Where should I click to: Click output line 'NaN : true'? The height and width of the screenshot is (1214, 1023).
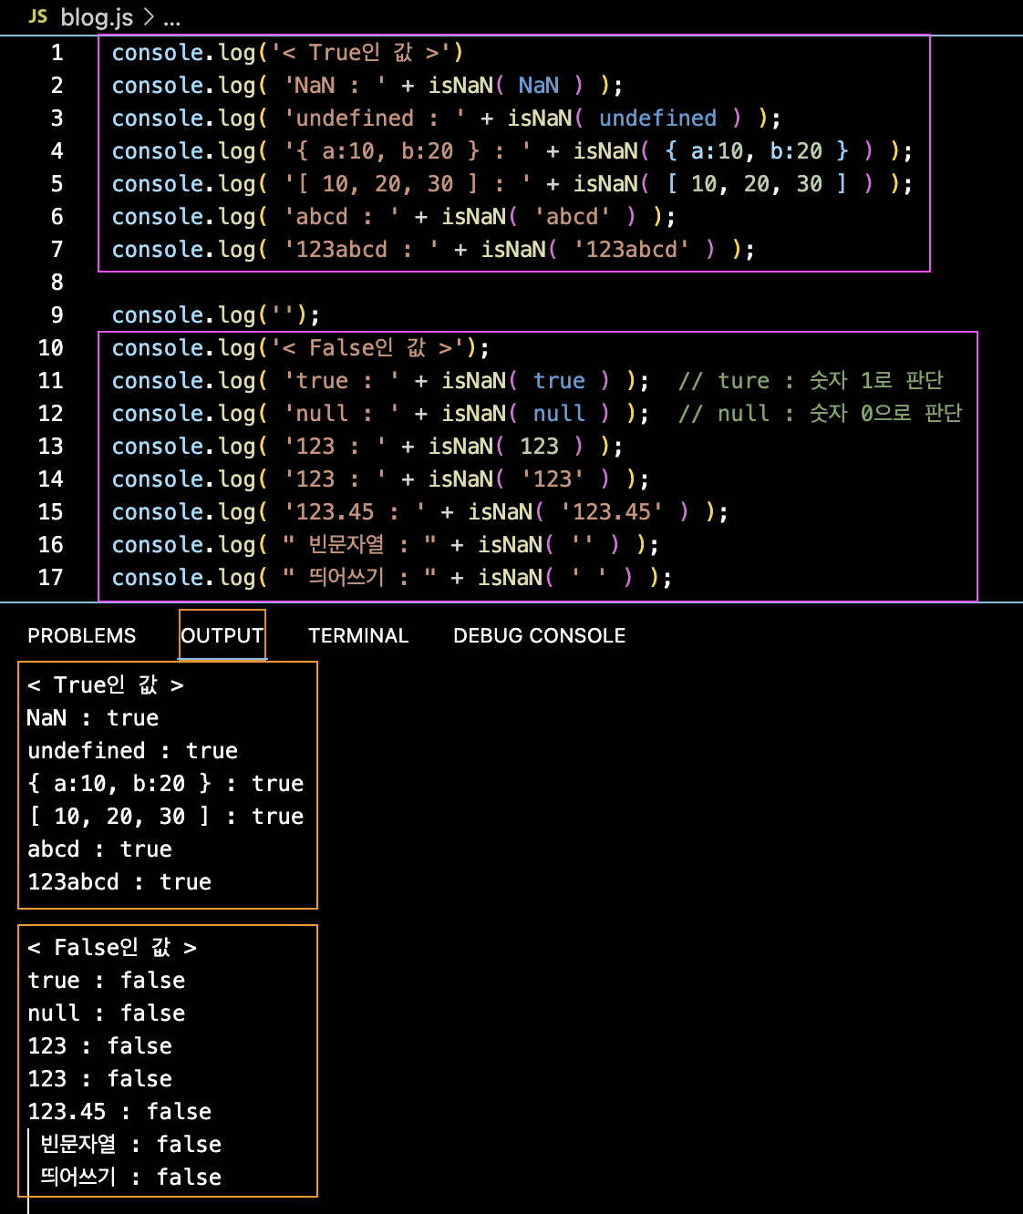93,718
